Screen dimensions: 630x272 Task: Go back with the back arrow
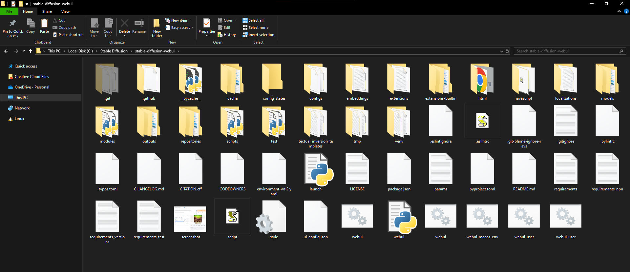6,51
